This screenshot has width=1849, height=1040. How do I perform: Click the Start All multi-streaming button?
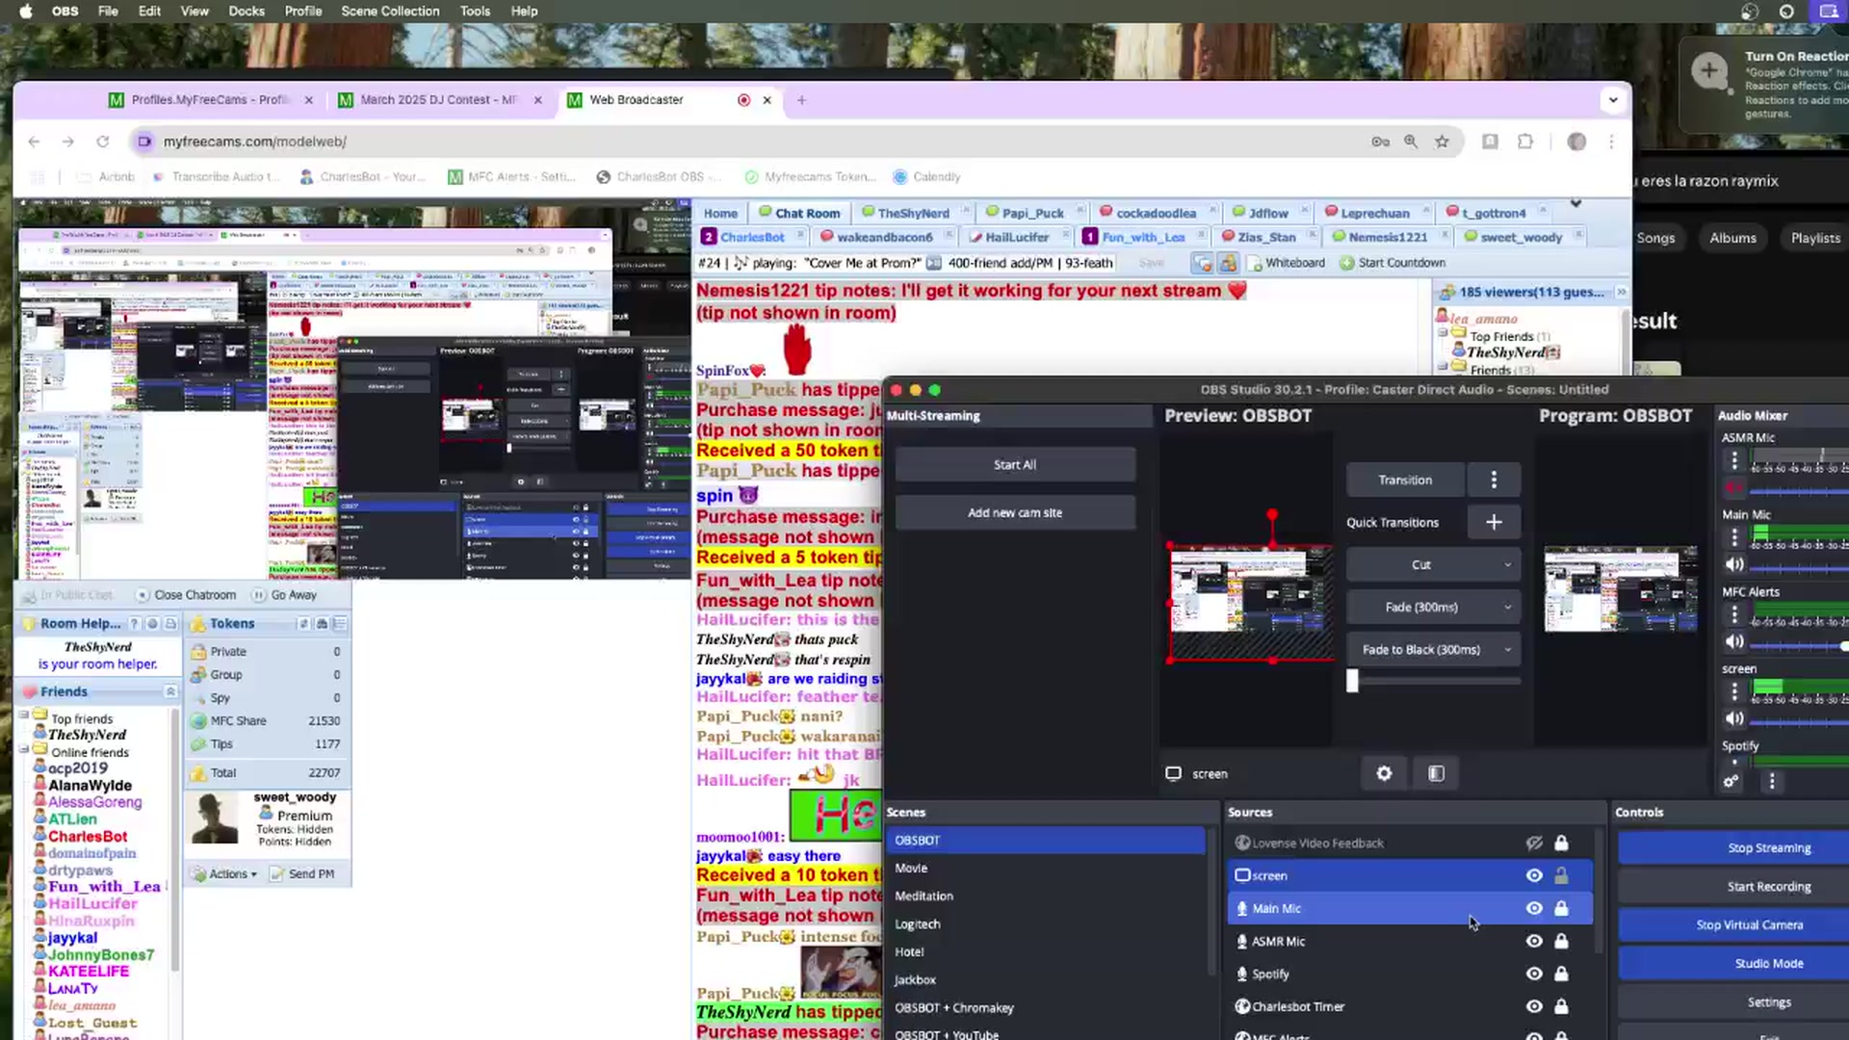coord(1015,465)
